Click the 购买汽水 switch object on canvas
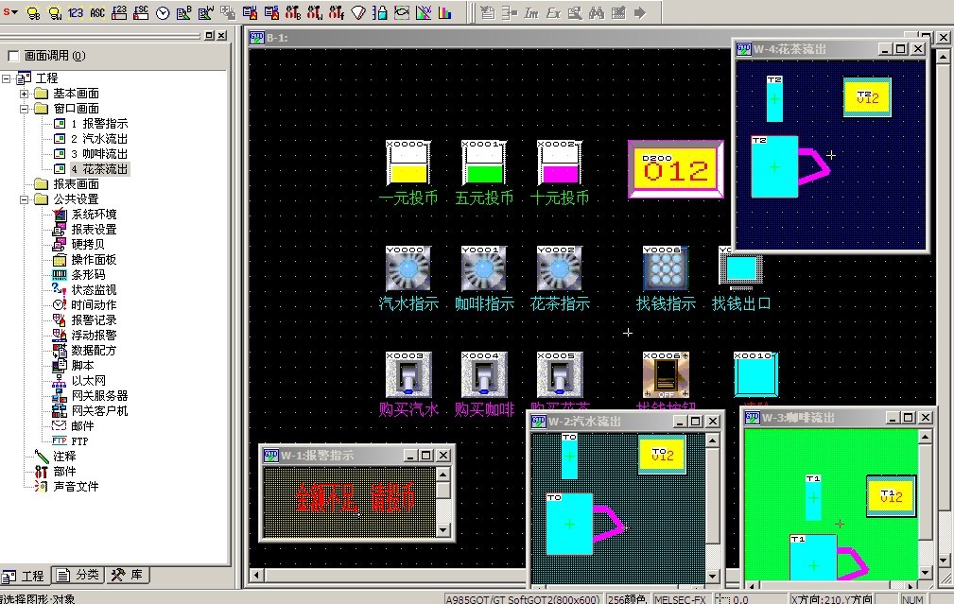Image resolution: width=954 pixels, height=604 pixels. [408, 375]
